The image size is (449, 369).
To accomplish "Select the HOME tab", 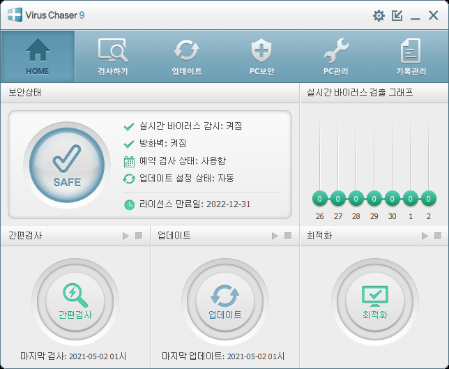I will (x=38, y=57).
